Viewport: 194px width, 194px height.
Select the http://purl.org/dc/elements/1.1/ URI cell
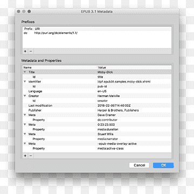[x=56, y=33]
